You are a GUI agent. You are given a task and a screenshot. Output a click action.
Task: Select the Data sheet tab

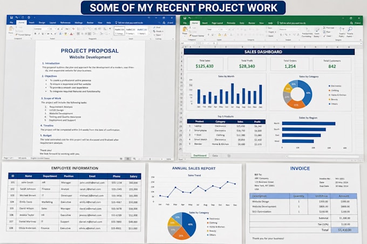pyautogui.click(x=215, y=156)
